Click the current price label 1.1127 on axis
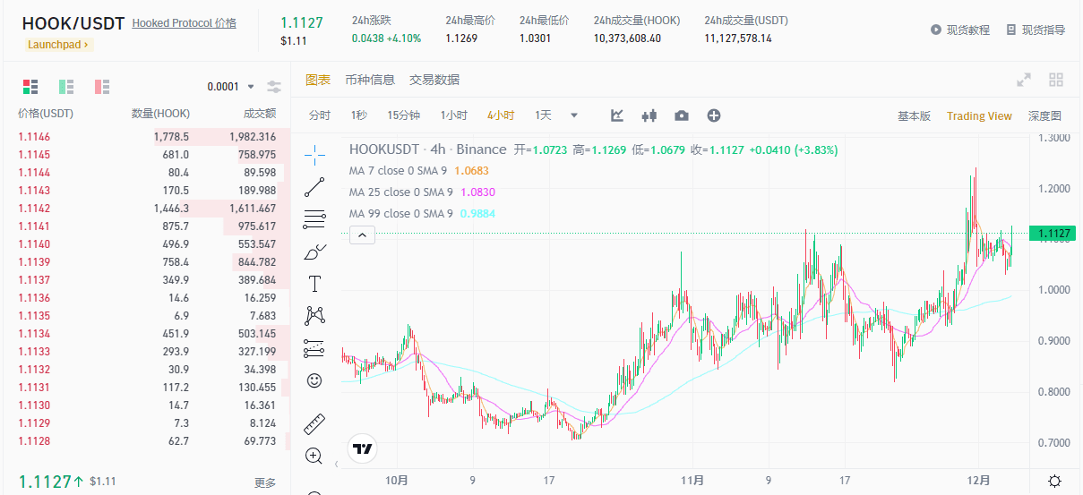The height and width of the screenshot is (495, 1083). 1053,234
